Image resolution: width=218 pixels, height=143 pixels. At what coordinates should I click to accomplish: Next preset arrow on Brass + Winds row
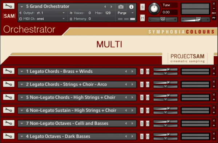[x=132, y=71]
